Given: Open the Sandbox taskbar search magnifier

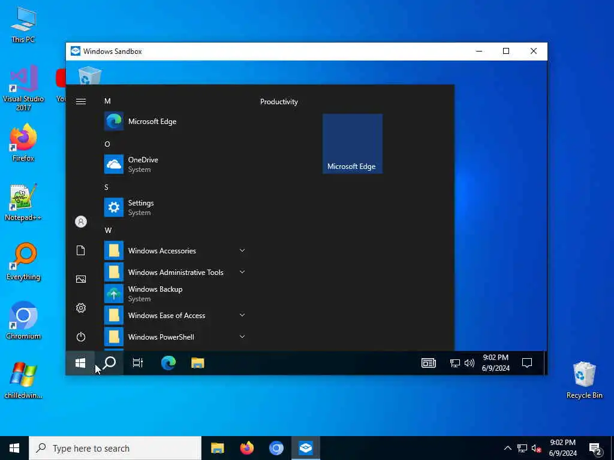Looking at the screenshot, I should click(109, 363).
